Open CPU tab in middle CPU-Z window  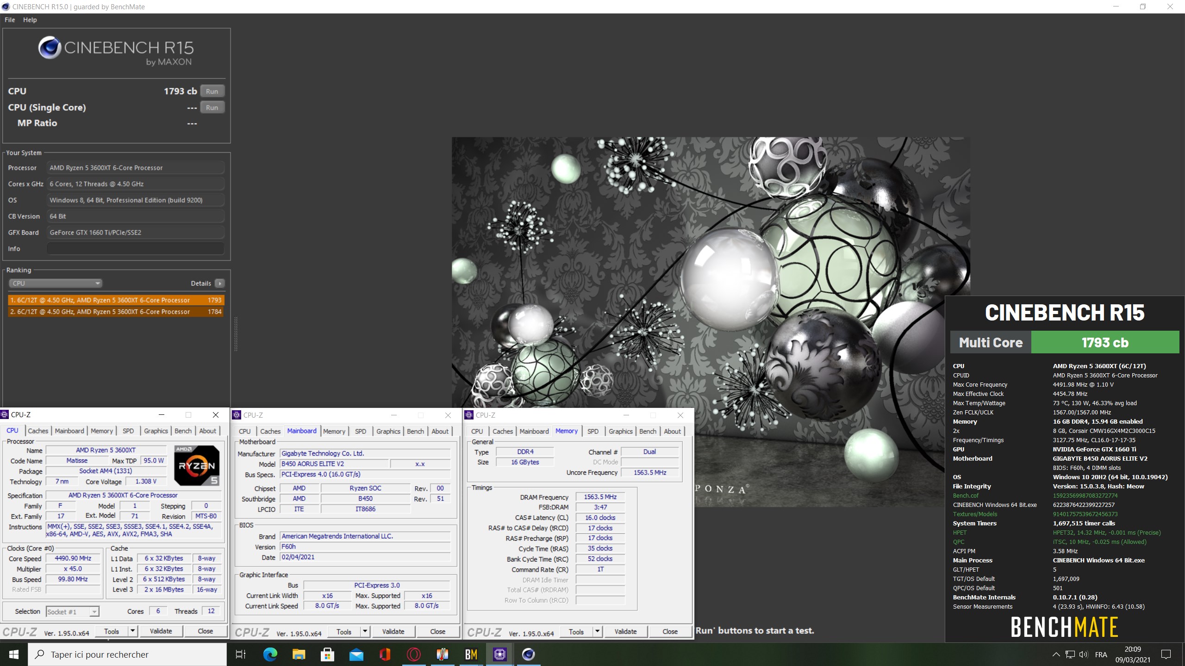[x=245, y=432]
